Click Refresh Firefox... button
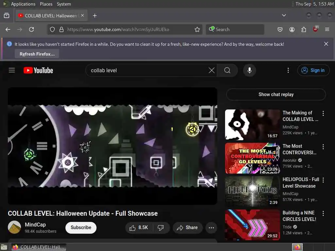 [37, 54]
